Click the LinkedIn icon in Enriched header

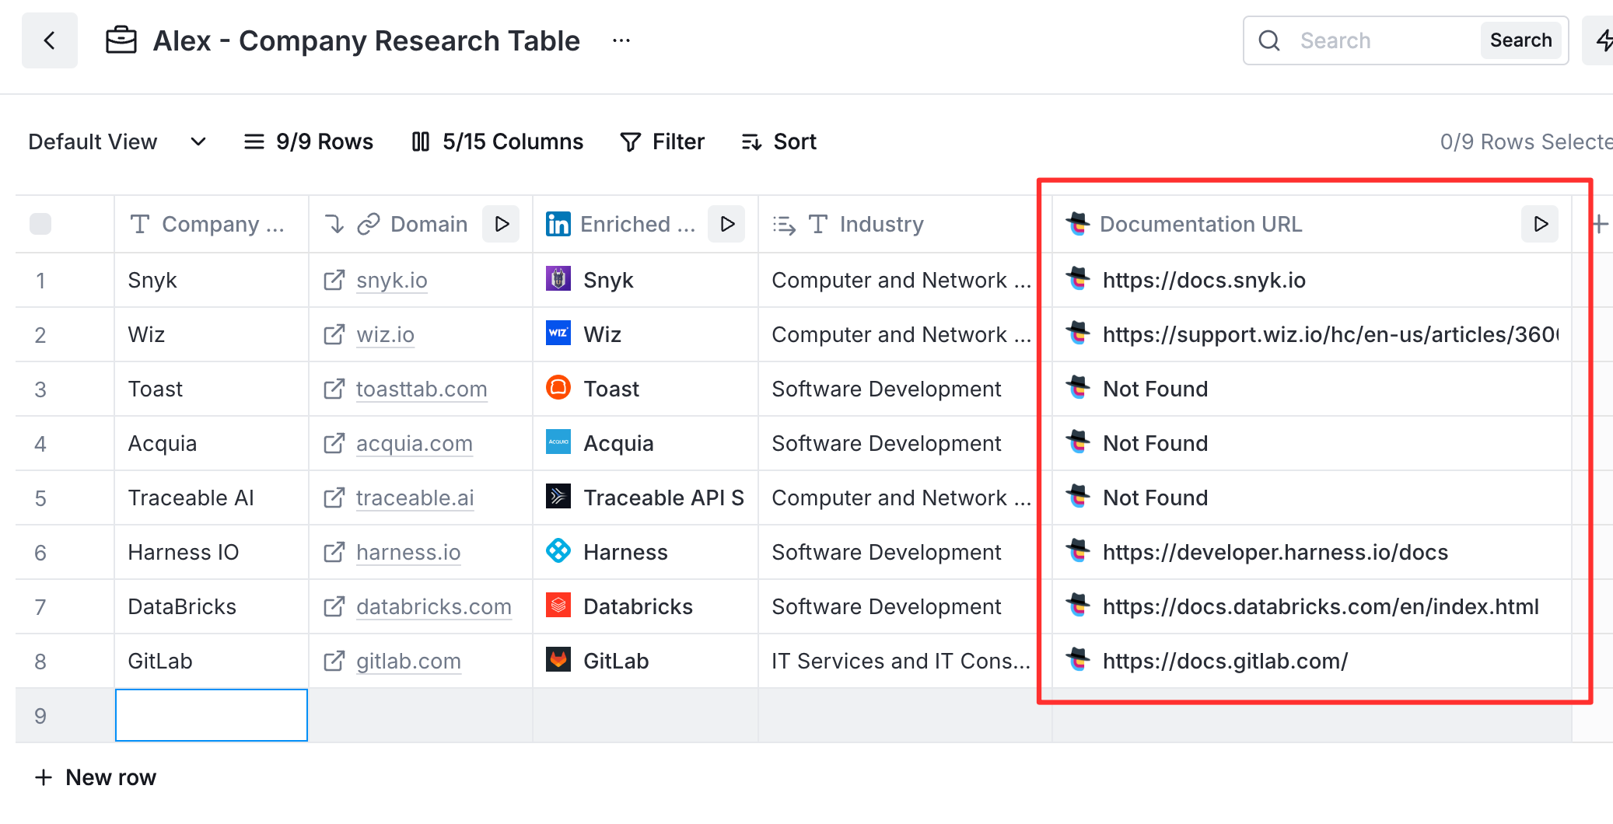click(x=558, y=224)
